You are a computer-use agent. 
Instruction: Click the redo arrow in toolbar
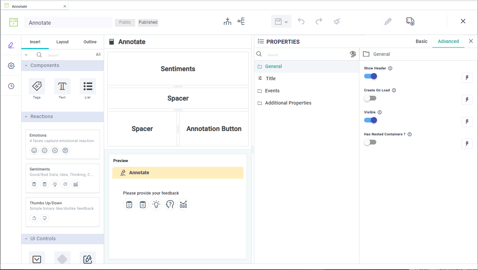pos(319,22)
